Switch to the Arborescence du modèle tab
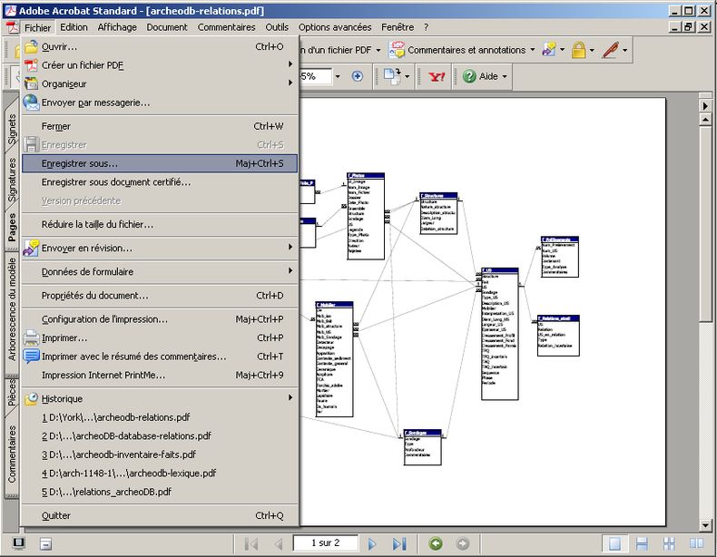Viewport: 717px width, 557px height. tap(12, 308)
